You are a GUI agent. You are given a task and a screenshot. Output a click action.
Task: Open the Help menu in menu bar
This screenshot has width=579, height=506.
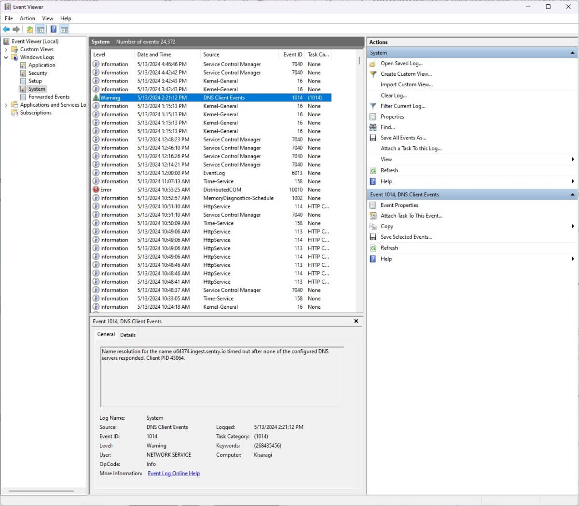pyautogui.click(x=66, y=18)
